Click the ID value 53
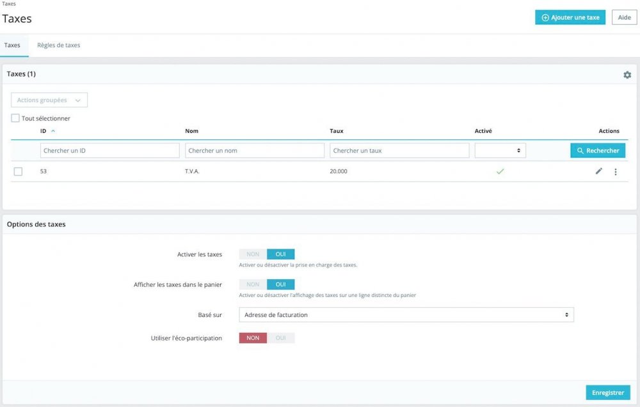This screenshot has width=640, height=407. 44,171
